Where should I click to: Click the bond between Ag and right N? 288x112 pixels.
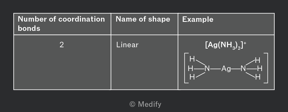236,69
